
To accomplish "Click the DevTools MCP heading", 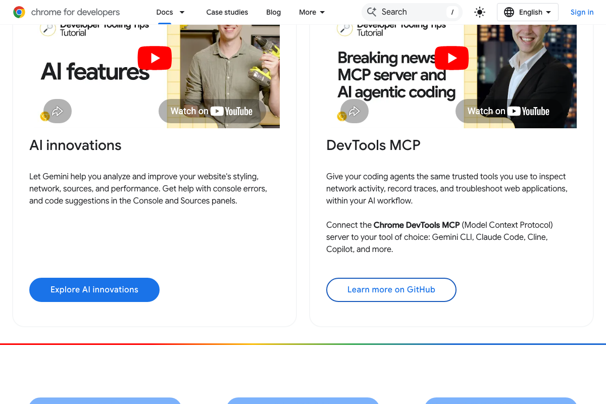I will 374,145.
